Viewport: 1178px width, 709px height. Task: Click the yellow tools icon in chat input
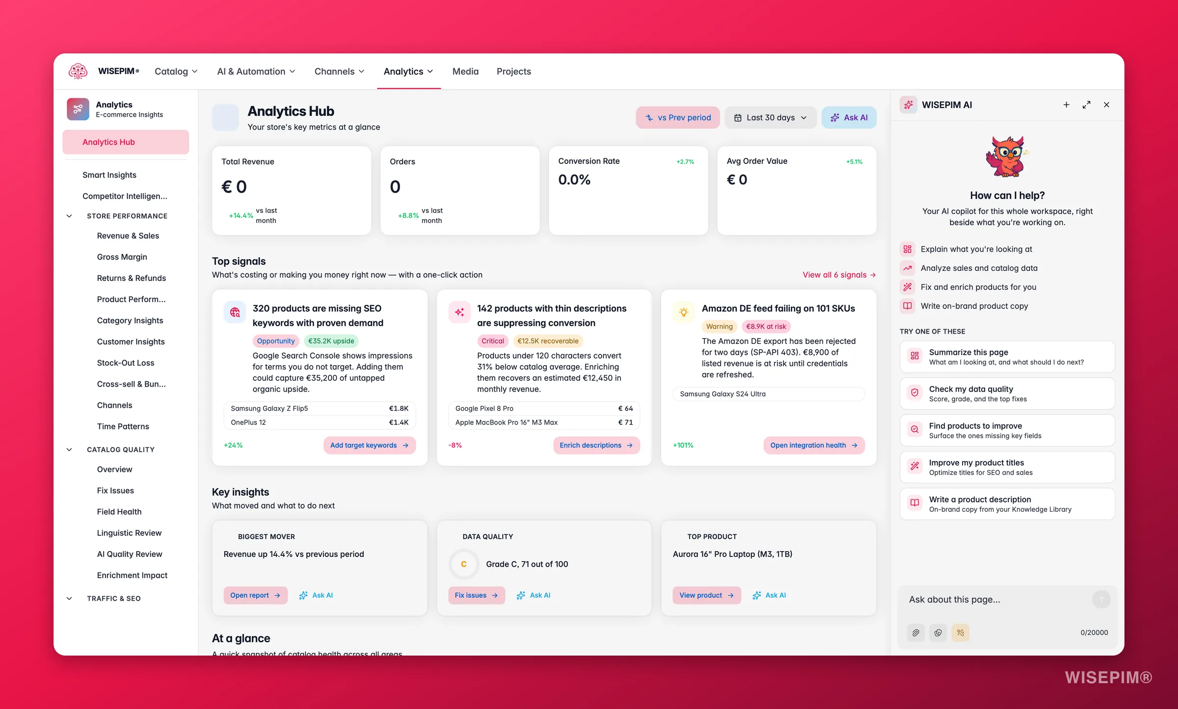click(x=961, y=632)
